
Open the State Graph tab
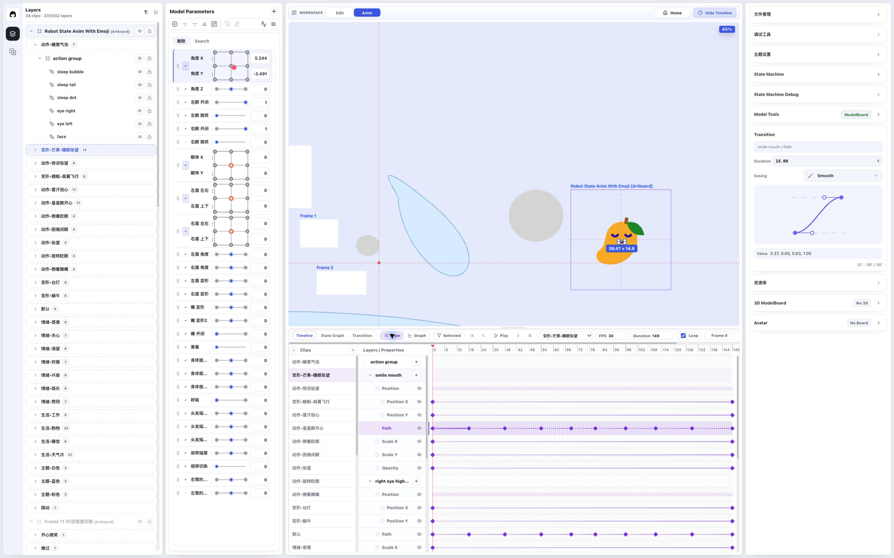(332, 336)
